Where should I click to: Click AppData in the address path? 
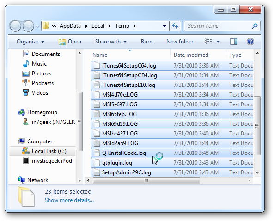70,26
